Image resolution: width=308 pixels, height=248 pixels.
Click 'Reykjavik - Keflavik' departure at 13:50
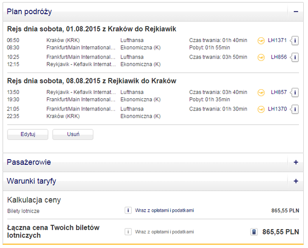tap(81, 92)
